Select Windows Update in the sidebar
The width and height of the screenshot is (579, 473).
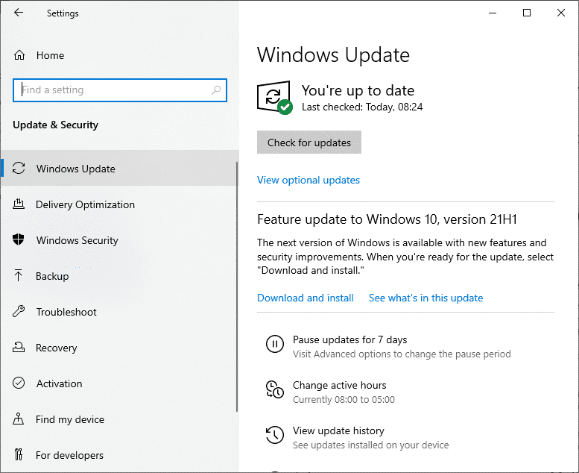click(75, 169)
